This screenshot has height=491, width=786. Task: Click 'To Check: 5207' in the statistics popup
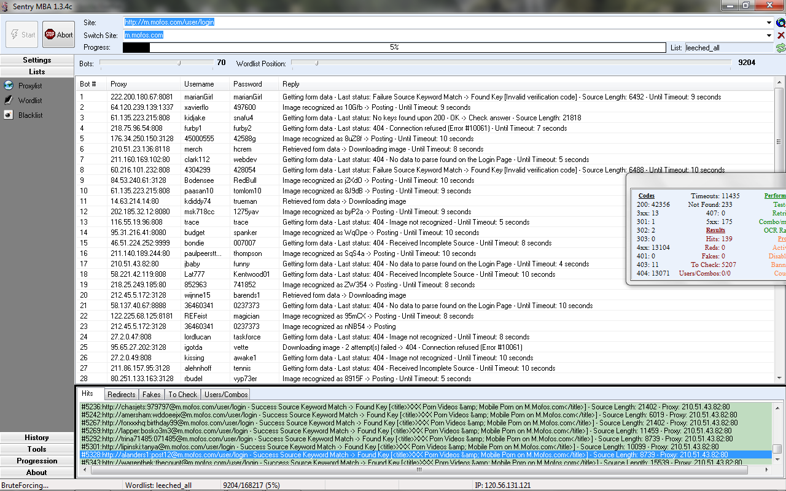click(714, 265)
